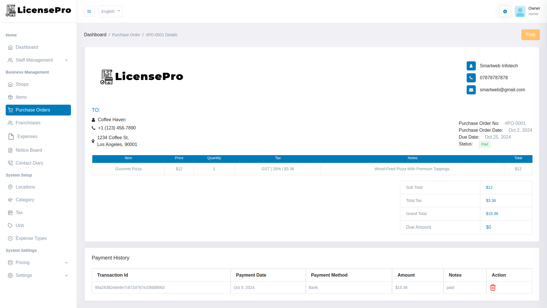
Task: Click the Paid status badge
Action: 484,144
